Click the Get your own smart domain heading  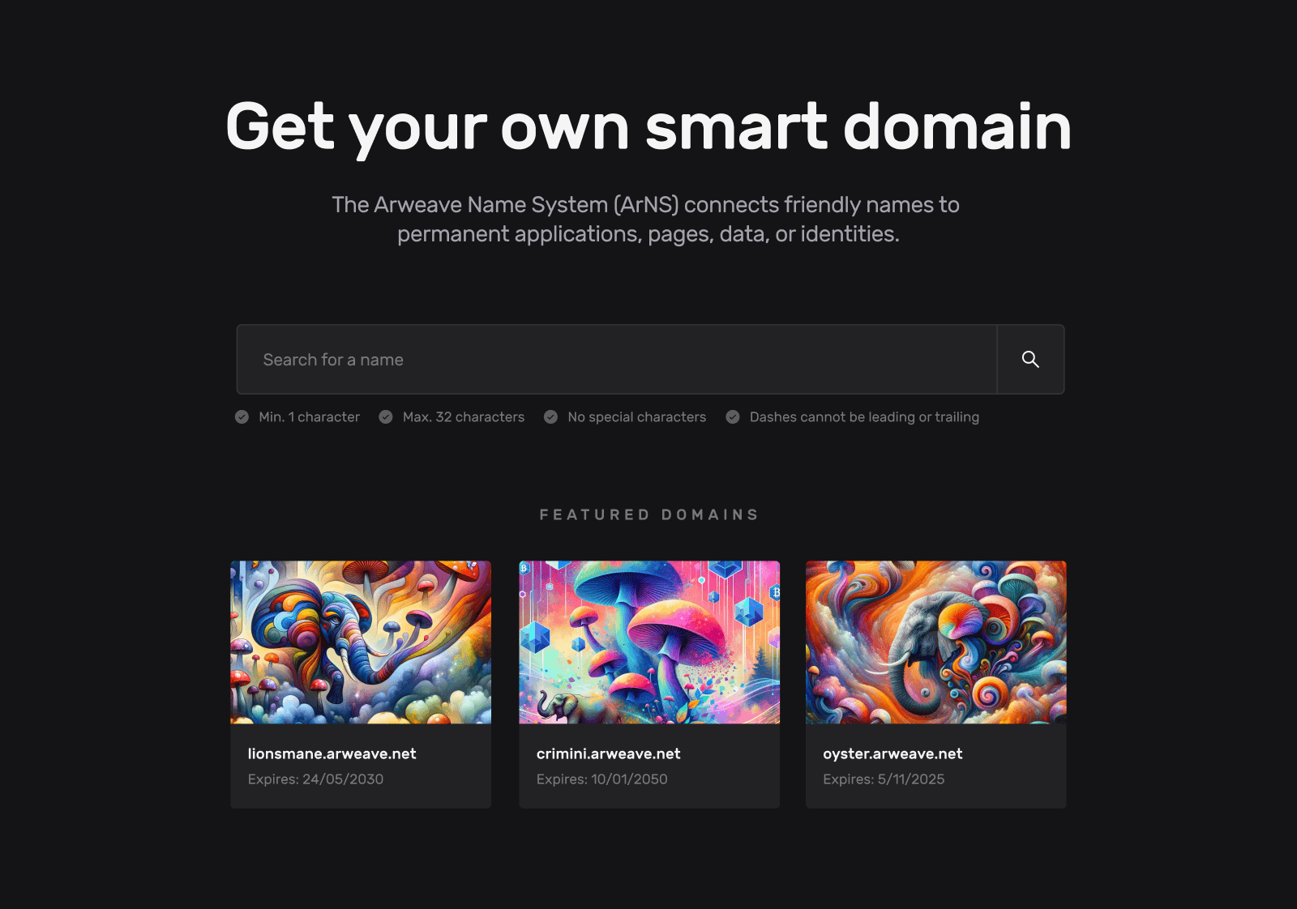pyautogui.click(x=648, y=127)
